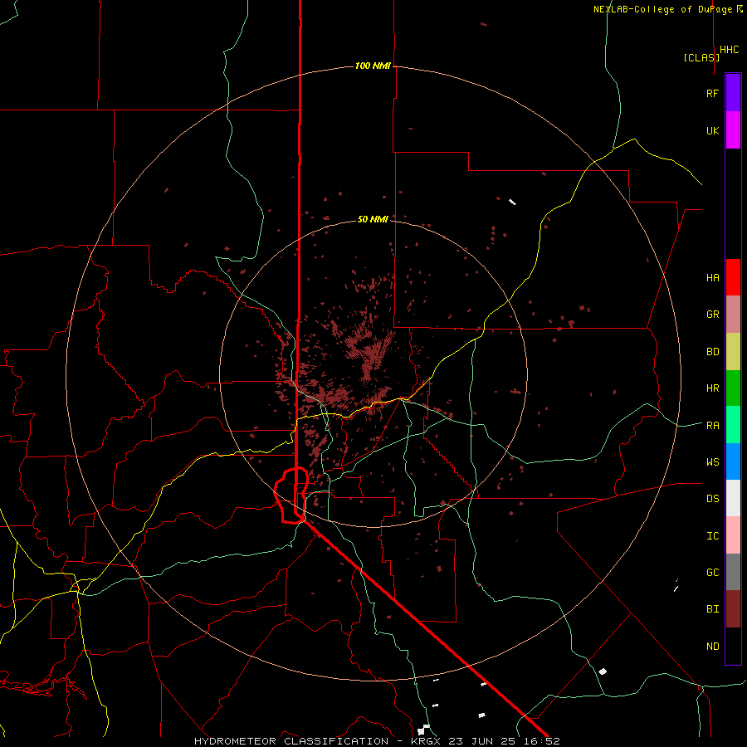Viewport: 747px width, 747px height.
Task: Select the yellow BD color swatch
Action: coord(733,352)
